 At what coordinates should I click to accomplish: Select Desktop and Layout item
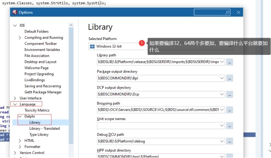tap(40, 62)
